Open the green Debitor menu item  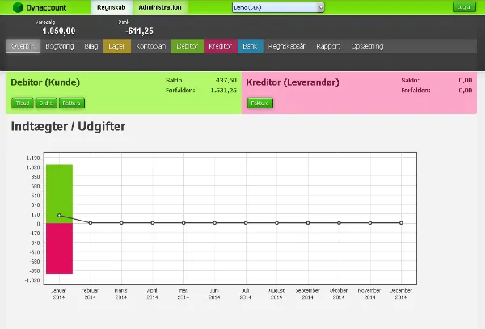pyautogui.click(x=188, y=46)
